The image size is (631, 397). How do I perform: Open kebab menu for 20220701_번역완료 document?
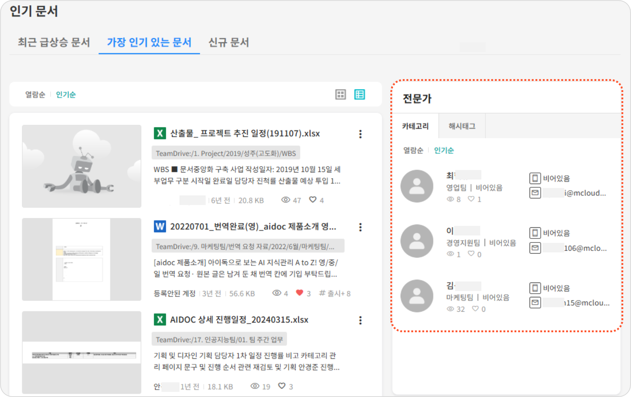pos(360,227)
